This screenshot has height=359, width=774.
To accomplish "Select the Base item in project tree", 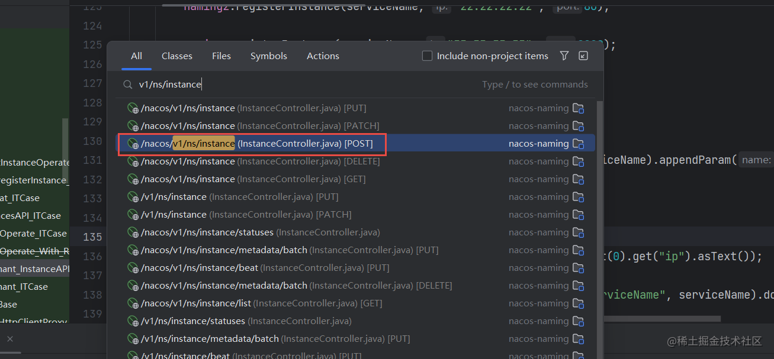I will (9, 305).
